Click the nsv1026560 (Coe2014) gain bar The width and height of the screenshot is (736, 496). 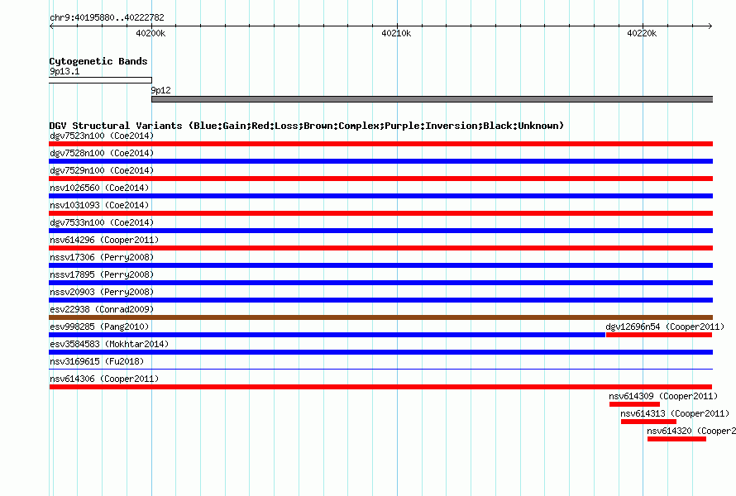click(x=380, y=196)
